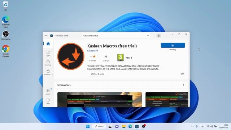Image resolution: width=231 pixels, height=130 pixels.
Task: Open the first Kaslaan Macros screenshot
Action: [x=100, y=100]
